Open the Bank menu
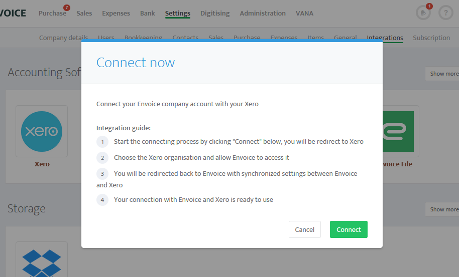 pos(148,14)
